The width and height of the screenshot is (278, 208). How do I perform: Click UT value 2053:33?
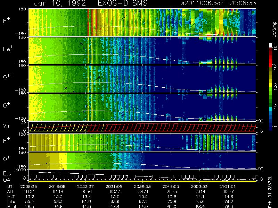[x=199, y=187]
